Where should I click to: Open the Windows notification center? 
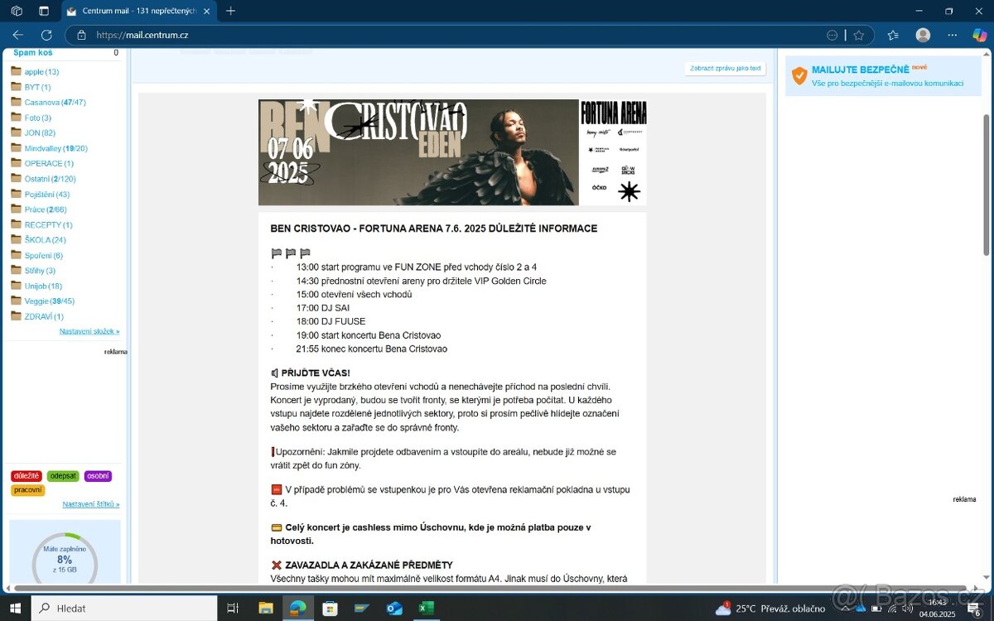pos(977,609)
